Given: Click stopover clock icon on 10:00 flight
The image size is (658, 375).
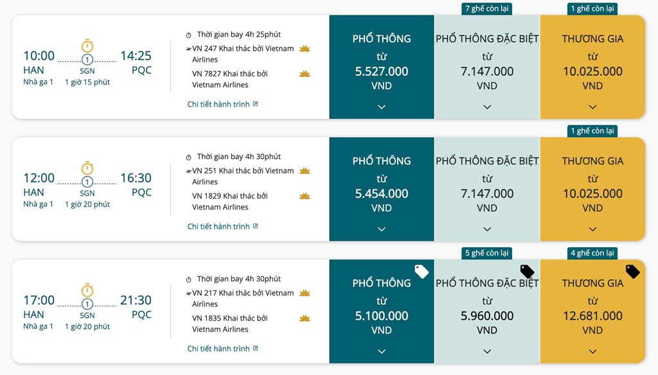Looking at the screenshot, I should [87, 46].
